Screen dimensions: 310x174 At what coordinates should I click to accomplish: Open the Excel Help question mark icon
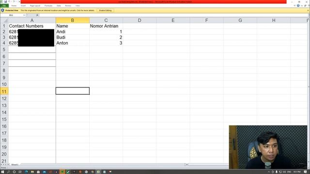tap(298, 6)
